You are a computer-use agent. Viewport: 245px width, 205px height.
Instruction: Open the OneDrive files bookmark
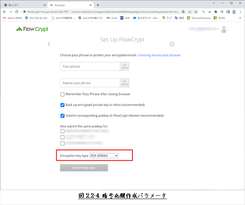pos(146,18)
